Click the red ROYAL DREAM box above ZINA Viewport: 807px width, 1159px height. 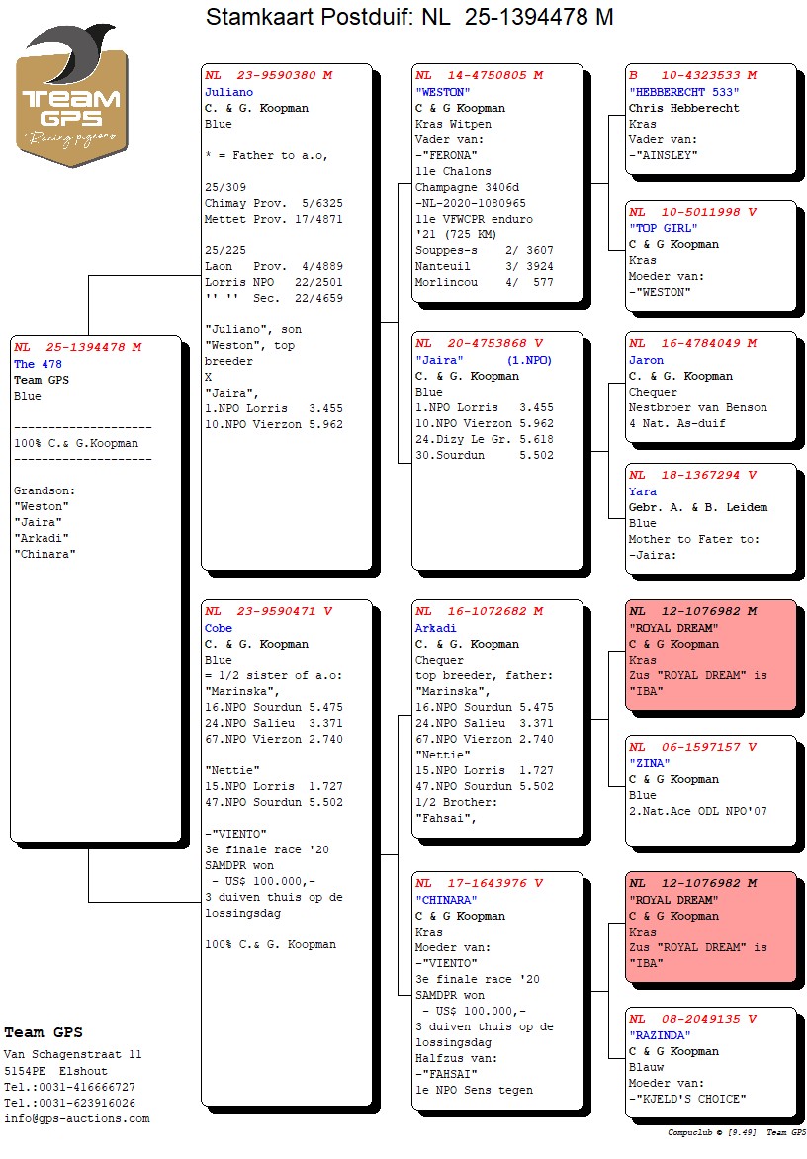tap(710, 655)
